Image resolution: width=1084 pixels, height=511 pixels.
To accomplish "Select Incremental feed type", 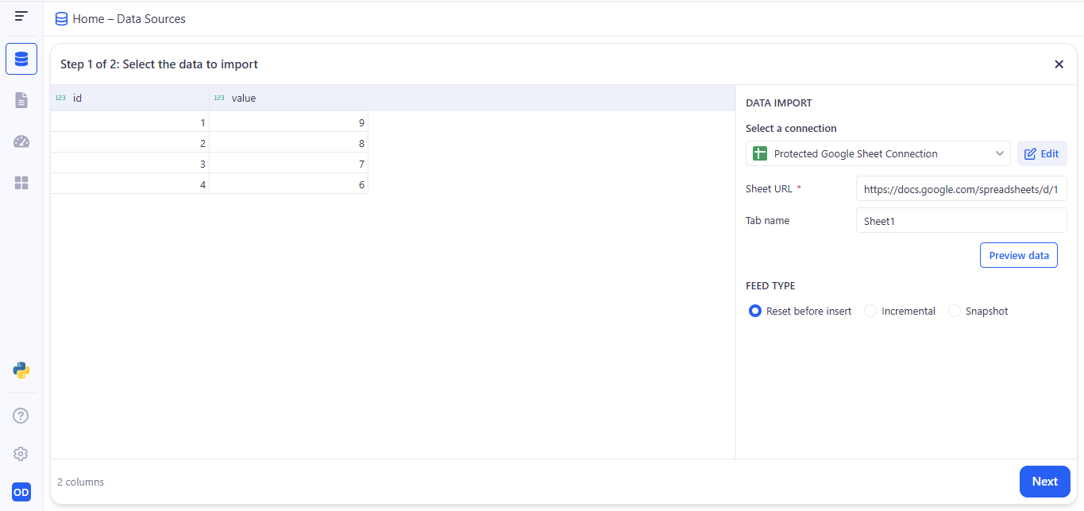I will click(870, 312).
